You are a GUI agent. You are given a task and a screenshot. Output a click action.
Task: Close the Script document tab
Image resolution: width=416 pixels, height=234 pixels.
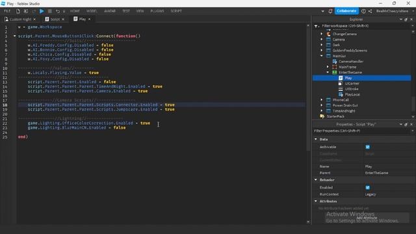click(63, 19)
